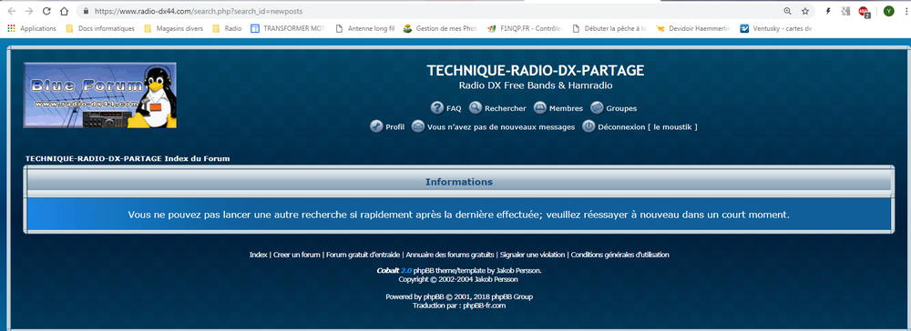The image size is (911, 331).
Task: Open the red ABP adblock extension icon
Action: 864,12
